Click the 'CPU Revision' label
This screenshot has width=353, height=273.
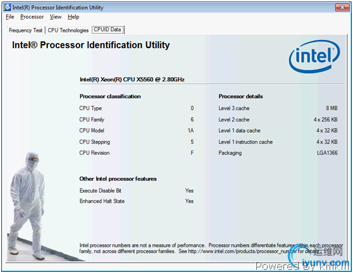94,153
